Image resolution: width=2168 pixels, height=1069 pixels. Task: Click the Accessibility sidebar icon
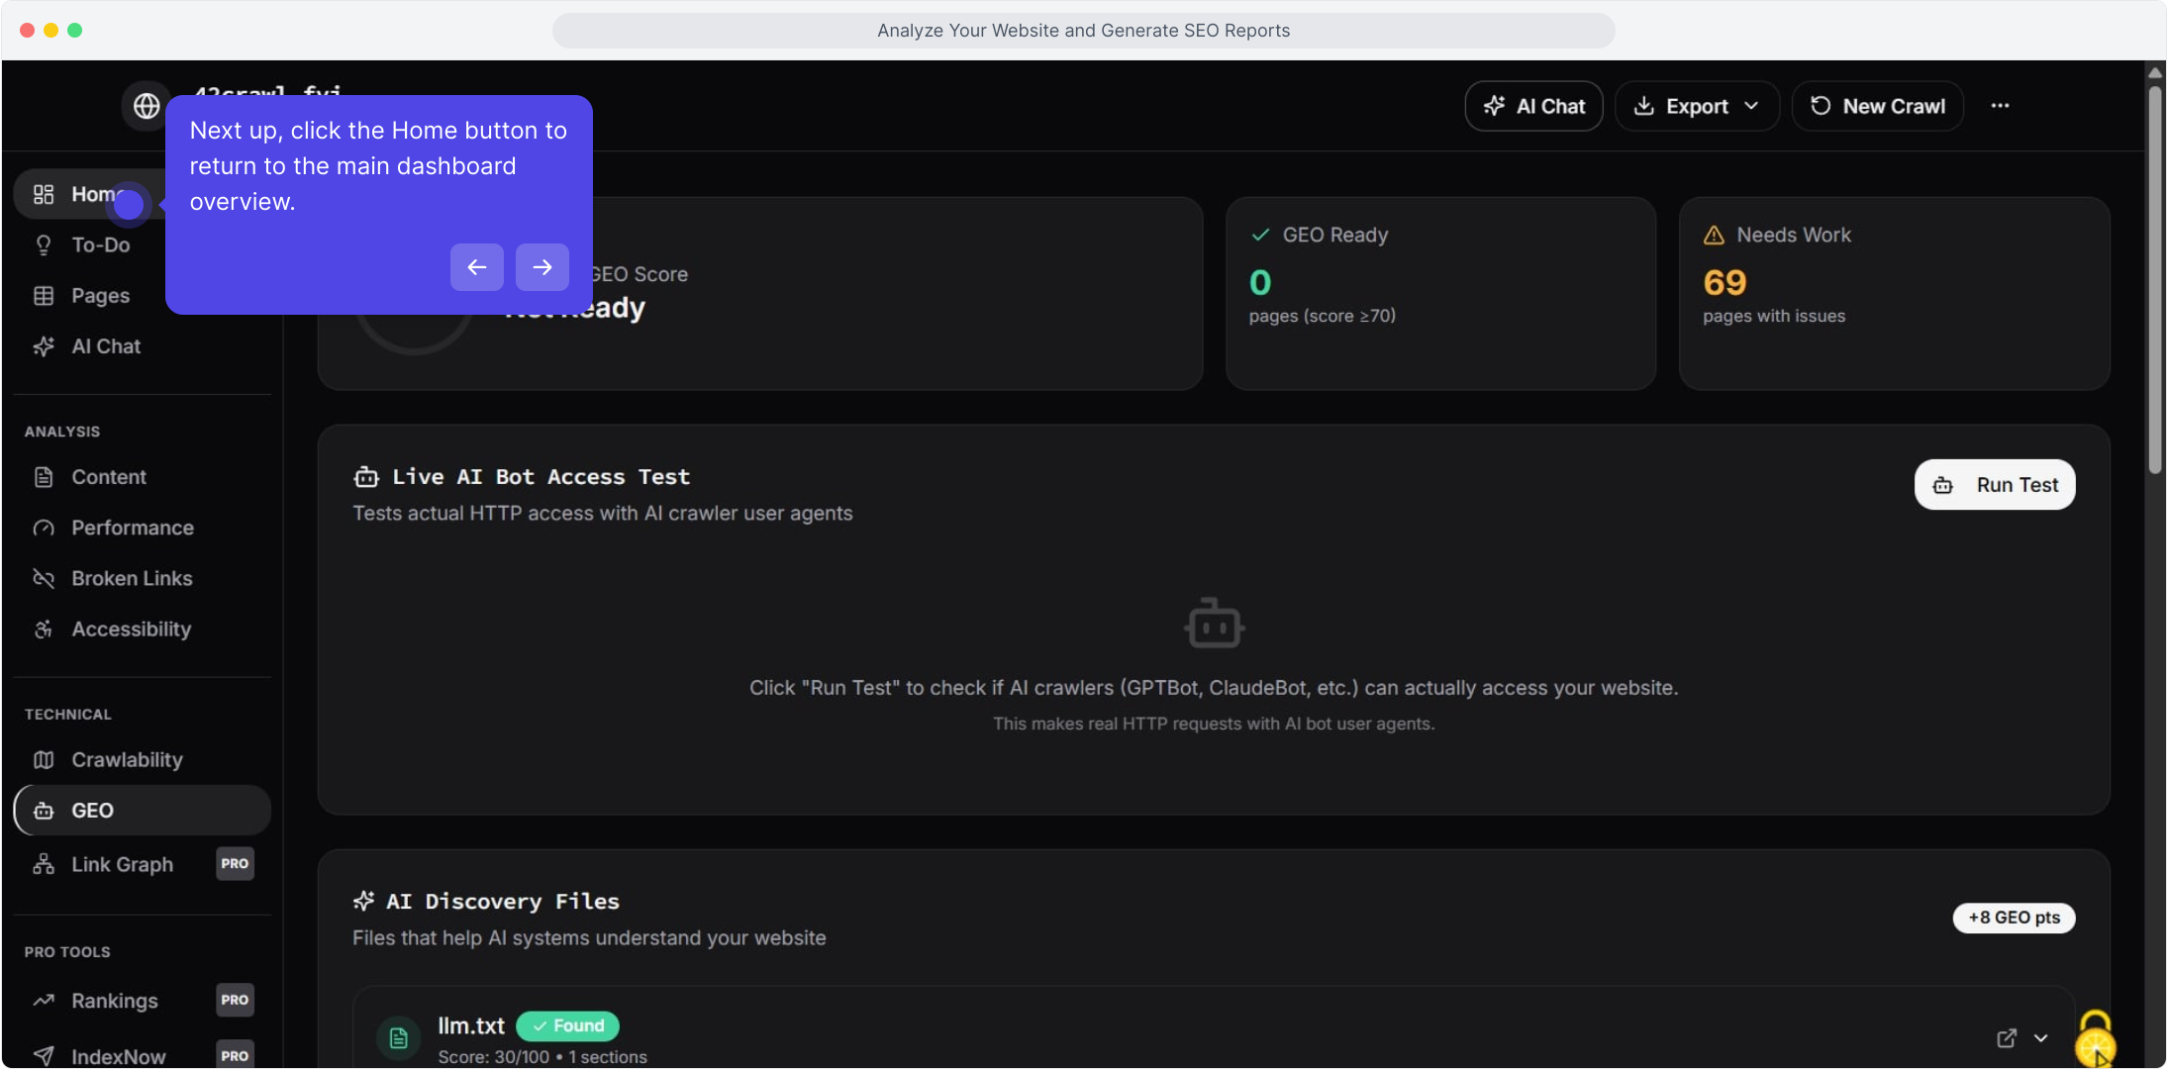tap(44, 630)
